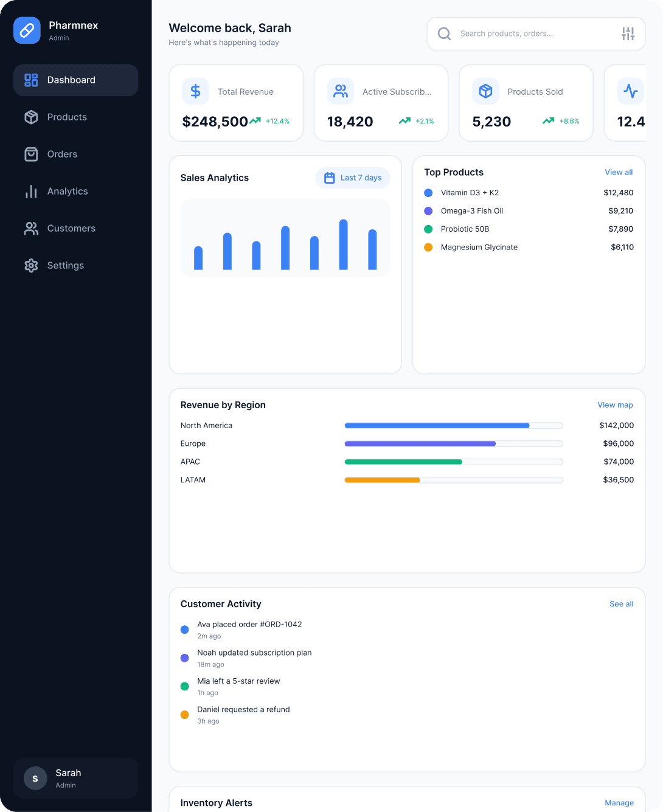Click the purple dot beside Omega-3 Fish Oil
This screenshot has height=812, width=663.
pos(428,211)
